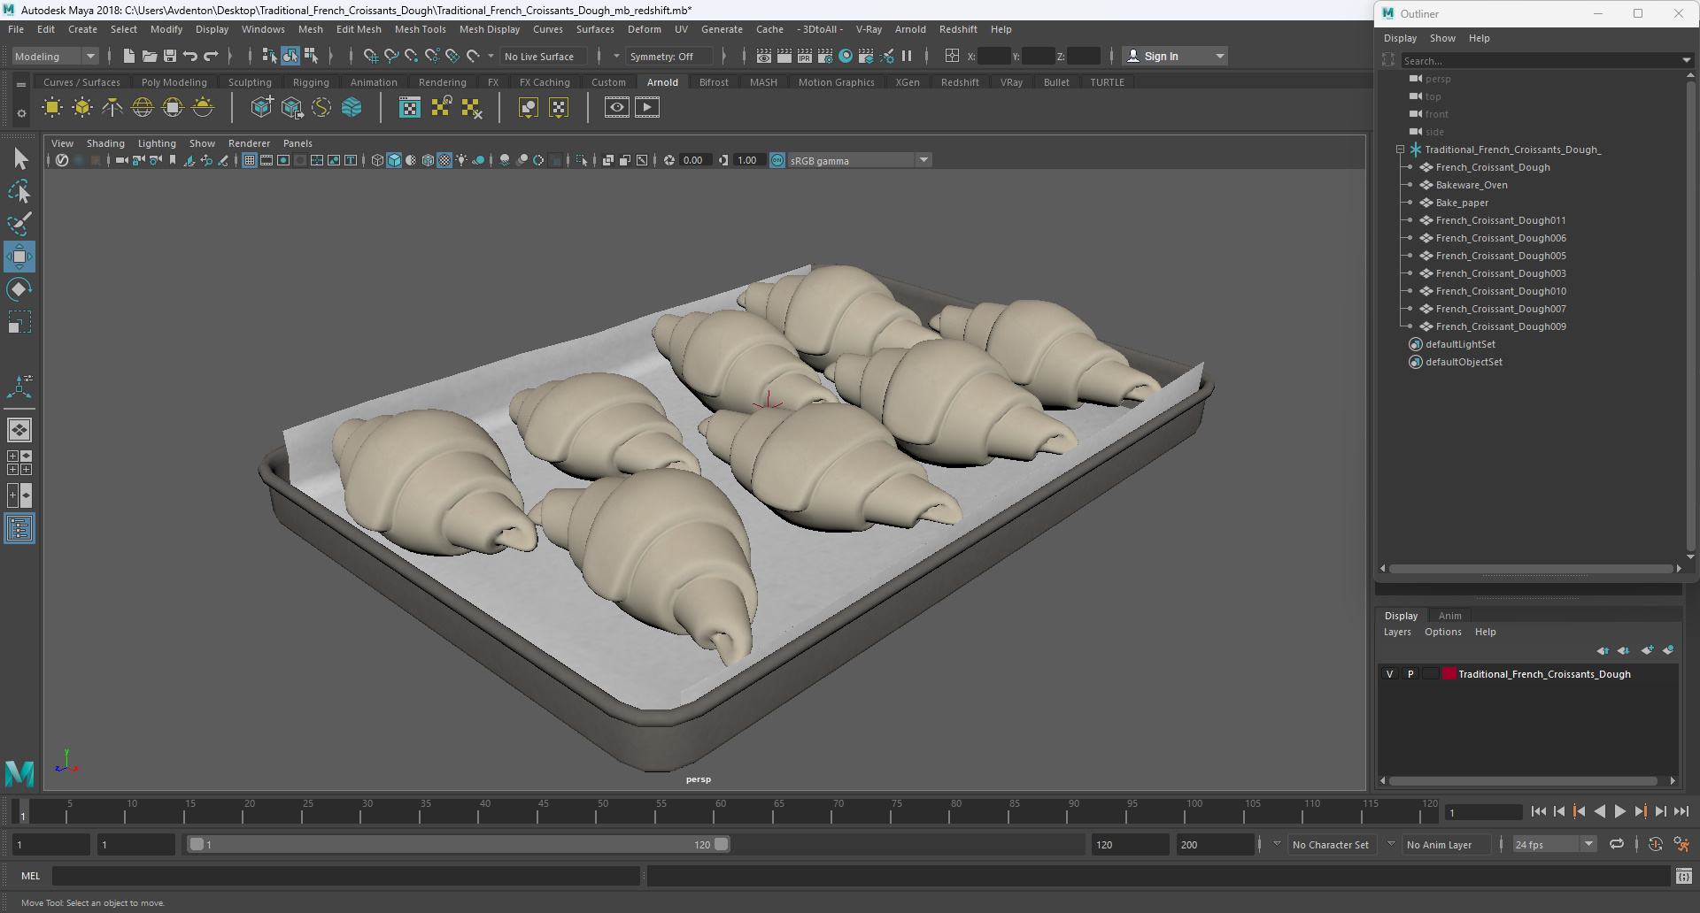Select the arrow Select tool in toolbox
Viewport: 1700px width, 913px height.
19,159
